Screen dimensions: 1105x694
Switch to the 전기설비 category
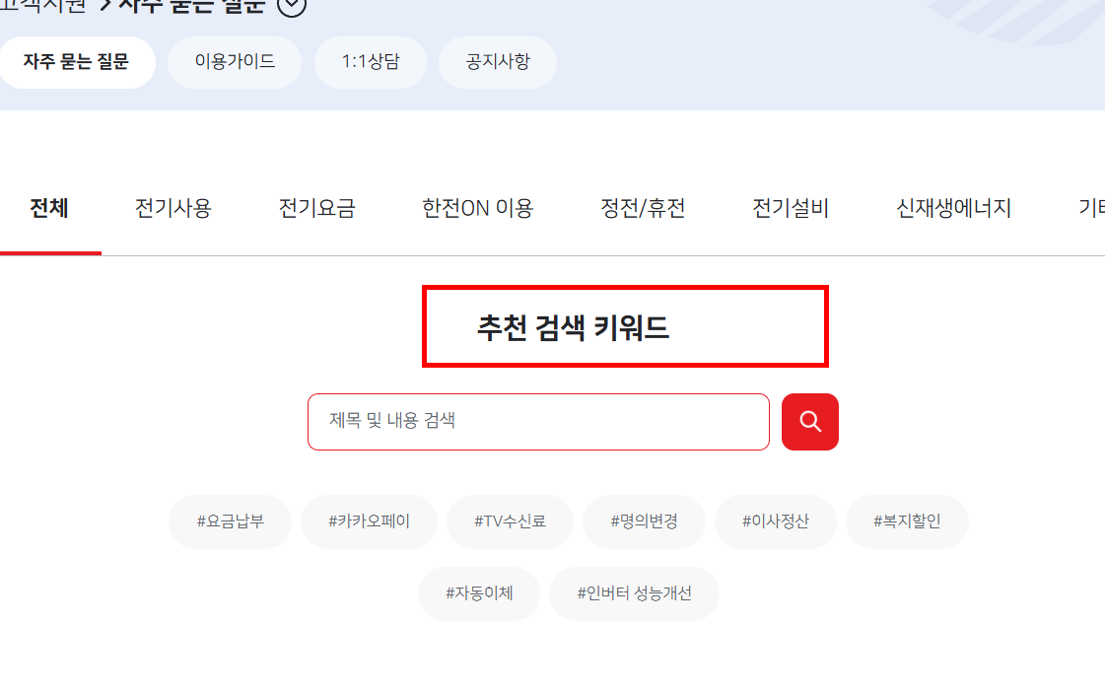point(791,208)
